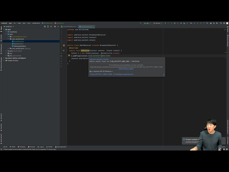The height and width of the screenshot is (172, 229).
Task: Open the No Devices selector dropdown
Action: click(x=157, y=23)
